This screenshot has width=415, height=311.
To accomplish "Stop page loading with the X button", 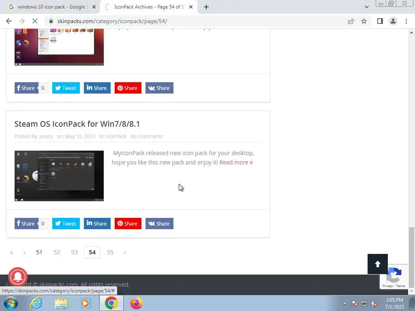I will tap(35, 21).
